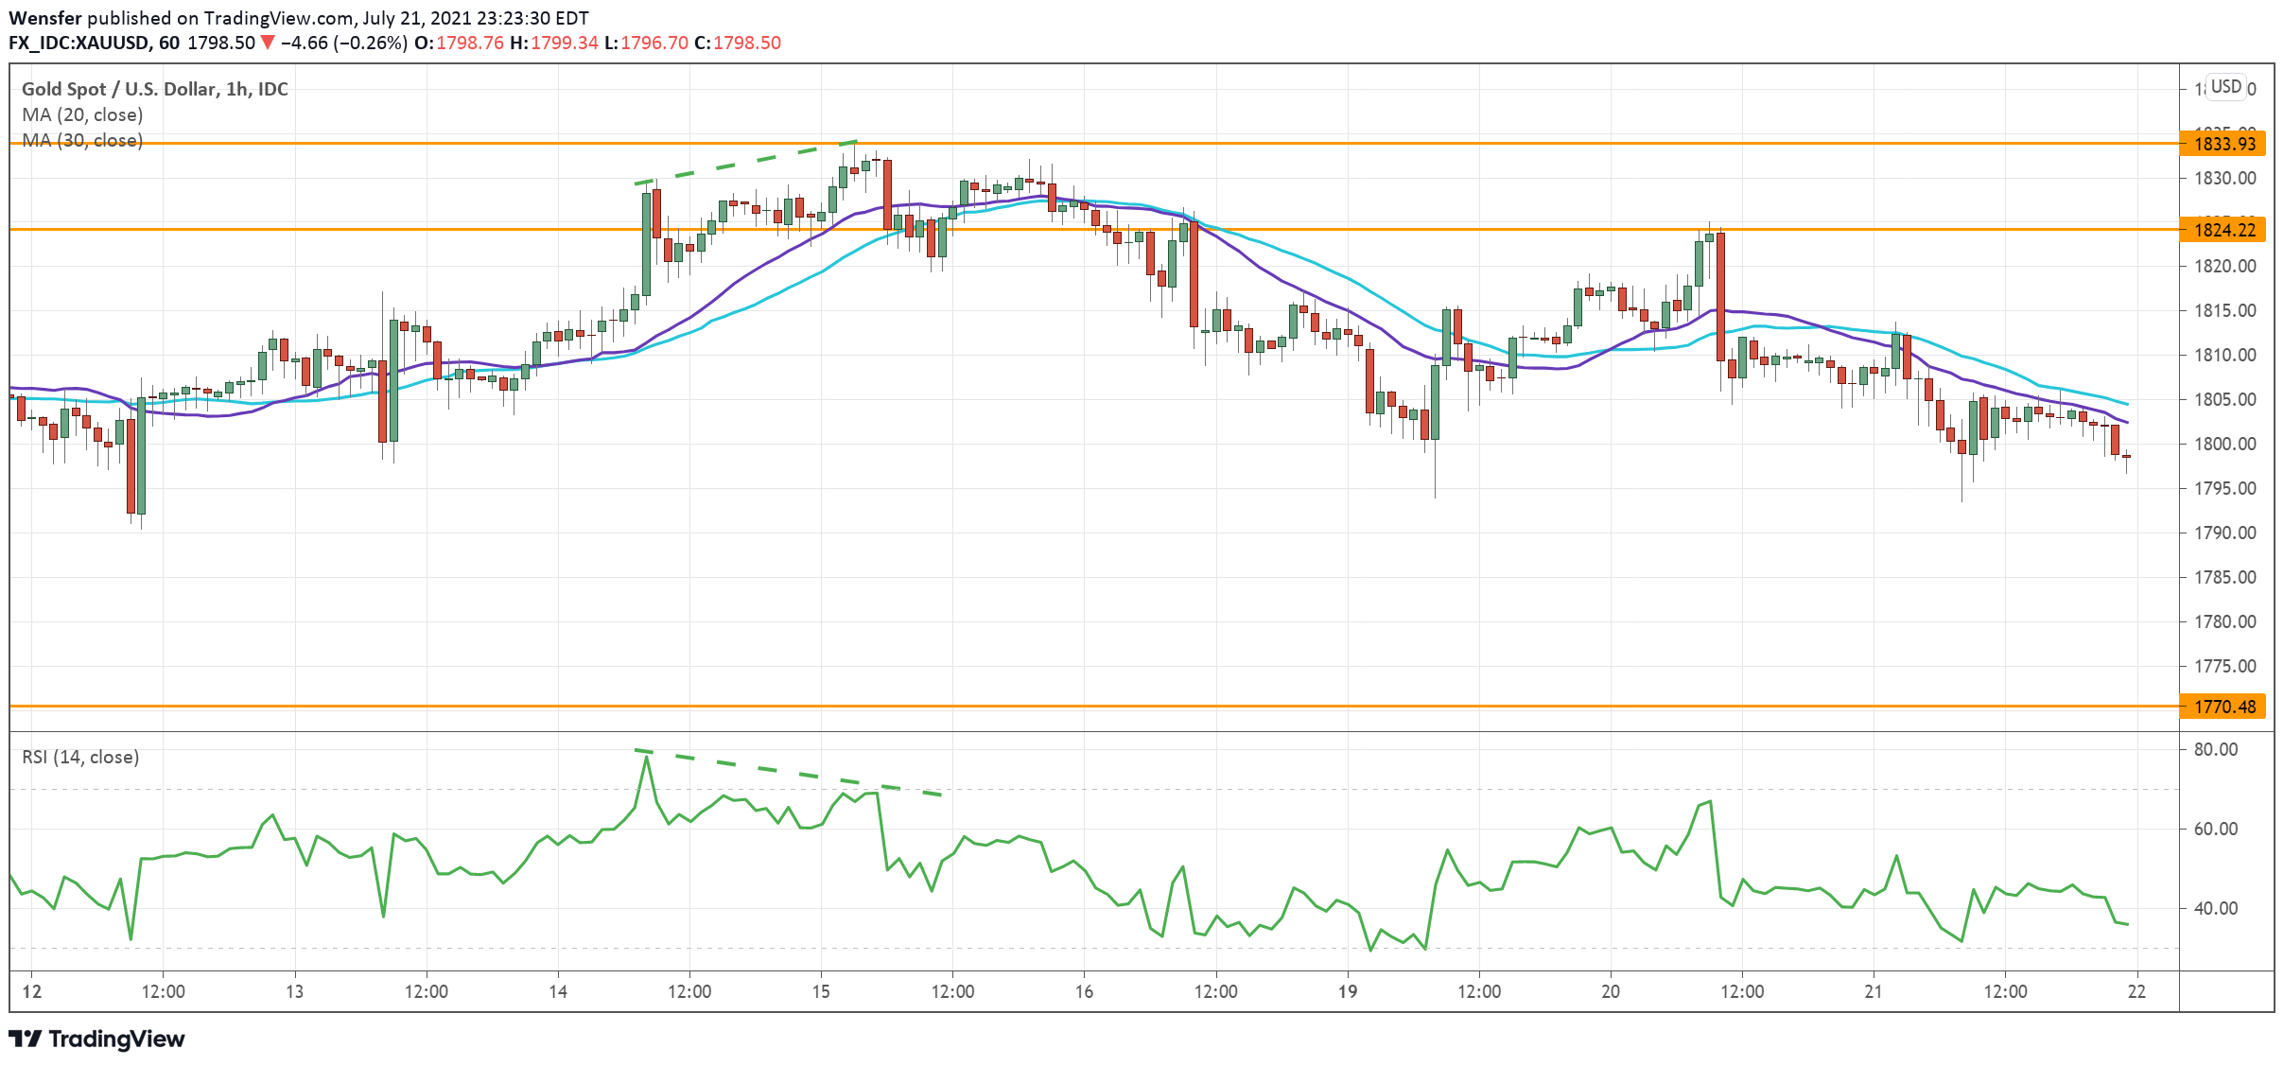Screen dimensions: 2284x1066
Task: Select the 1824.22 orange price label
Action: point(2224,230)
